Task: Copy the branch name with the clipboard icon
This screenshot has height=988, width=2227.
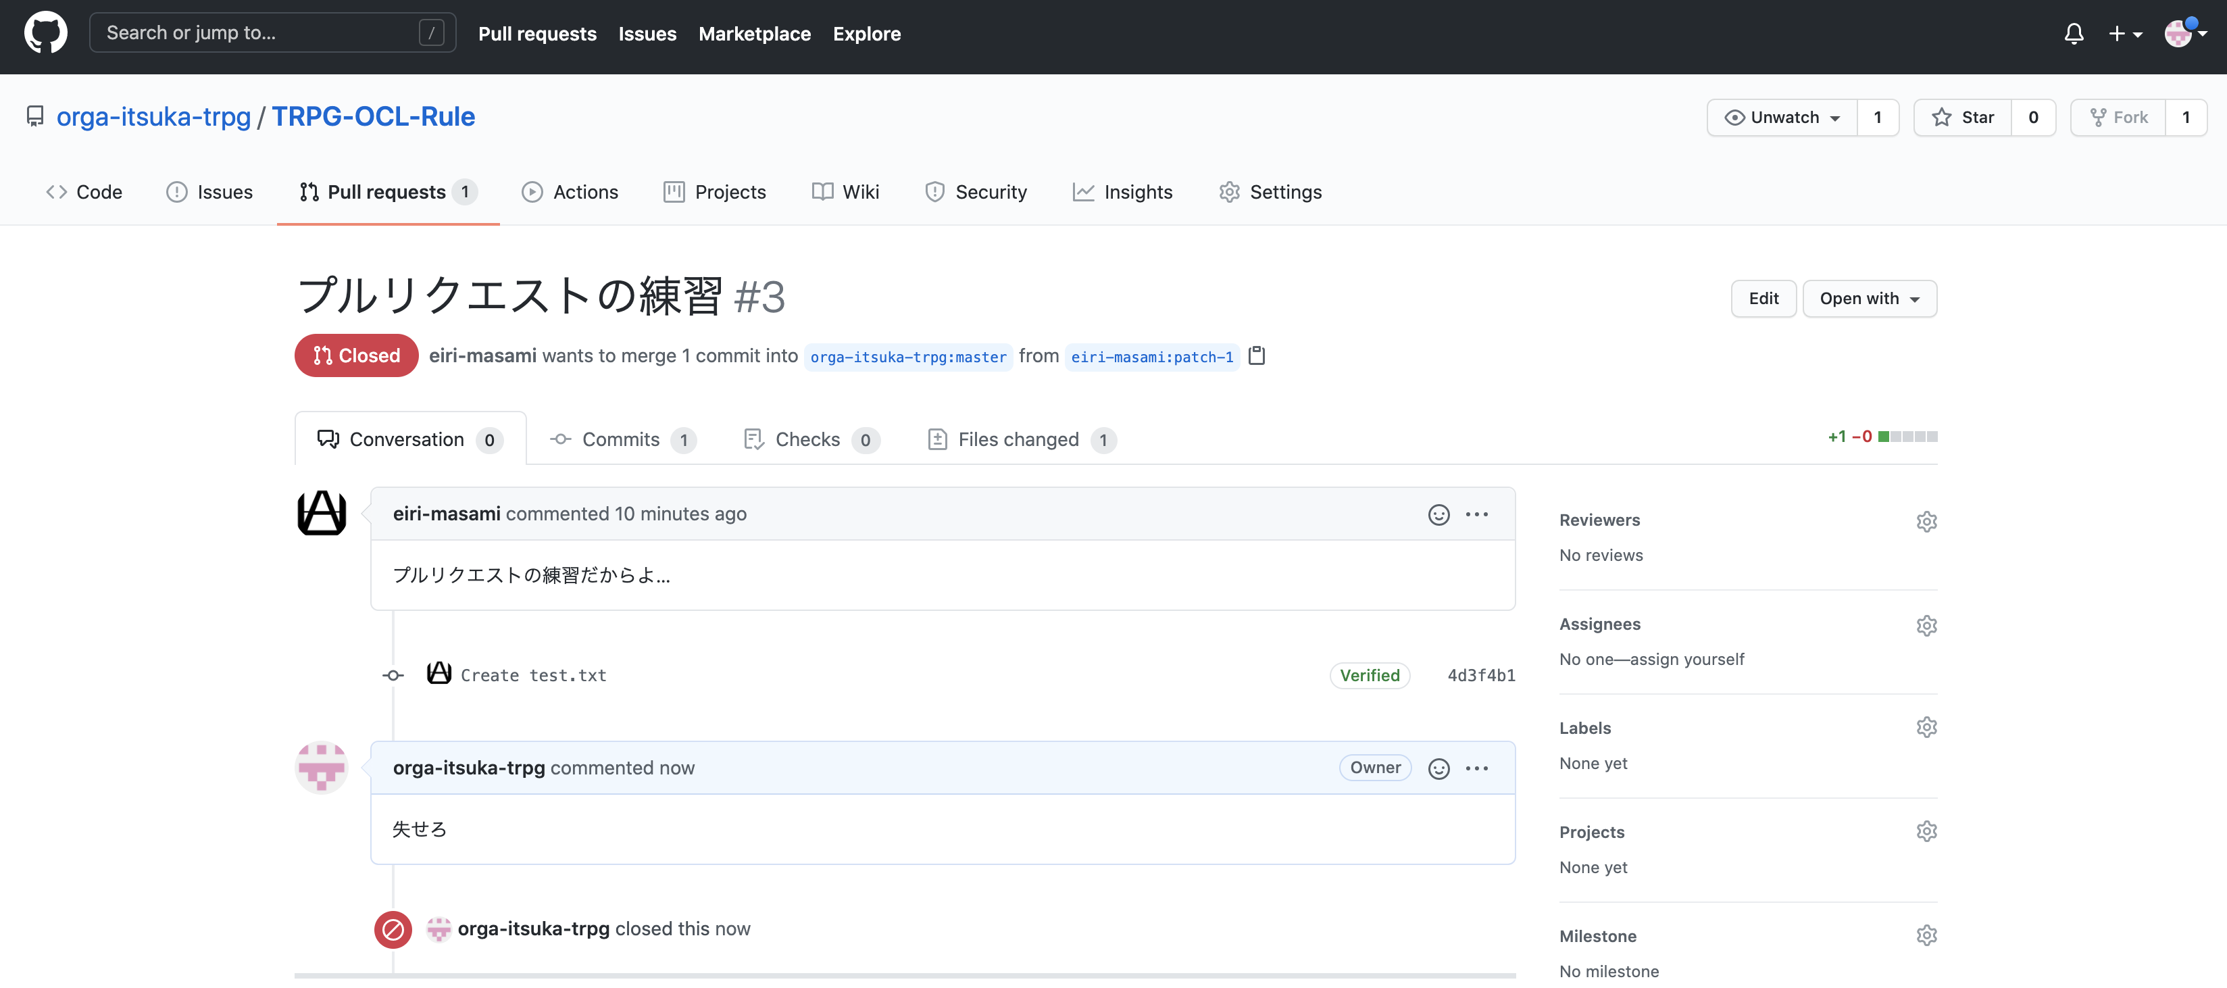Action: point(1257,355)
